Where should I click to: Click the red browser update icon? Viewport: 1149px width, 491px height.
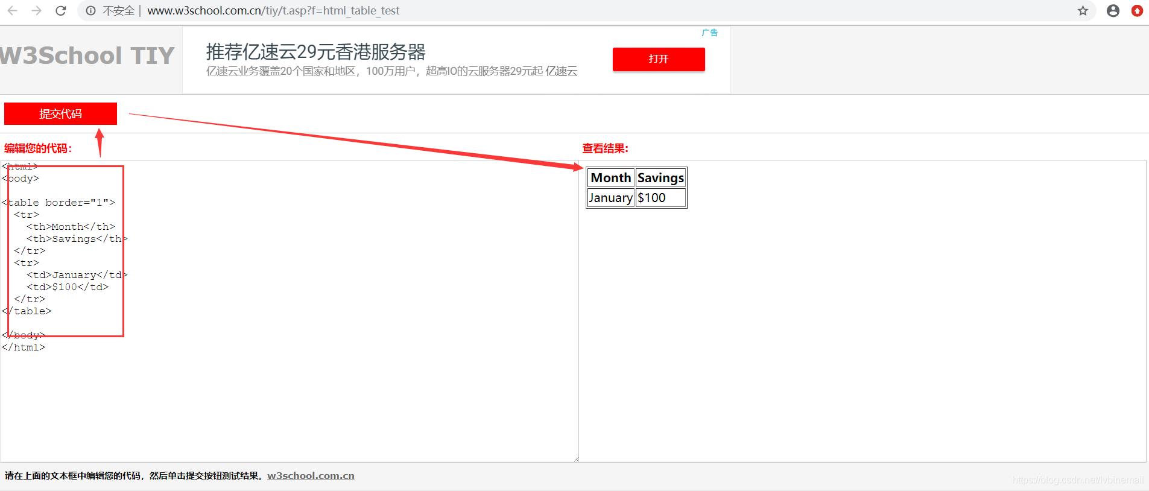pos(1137,11)
